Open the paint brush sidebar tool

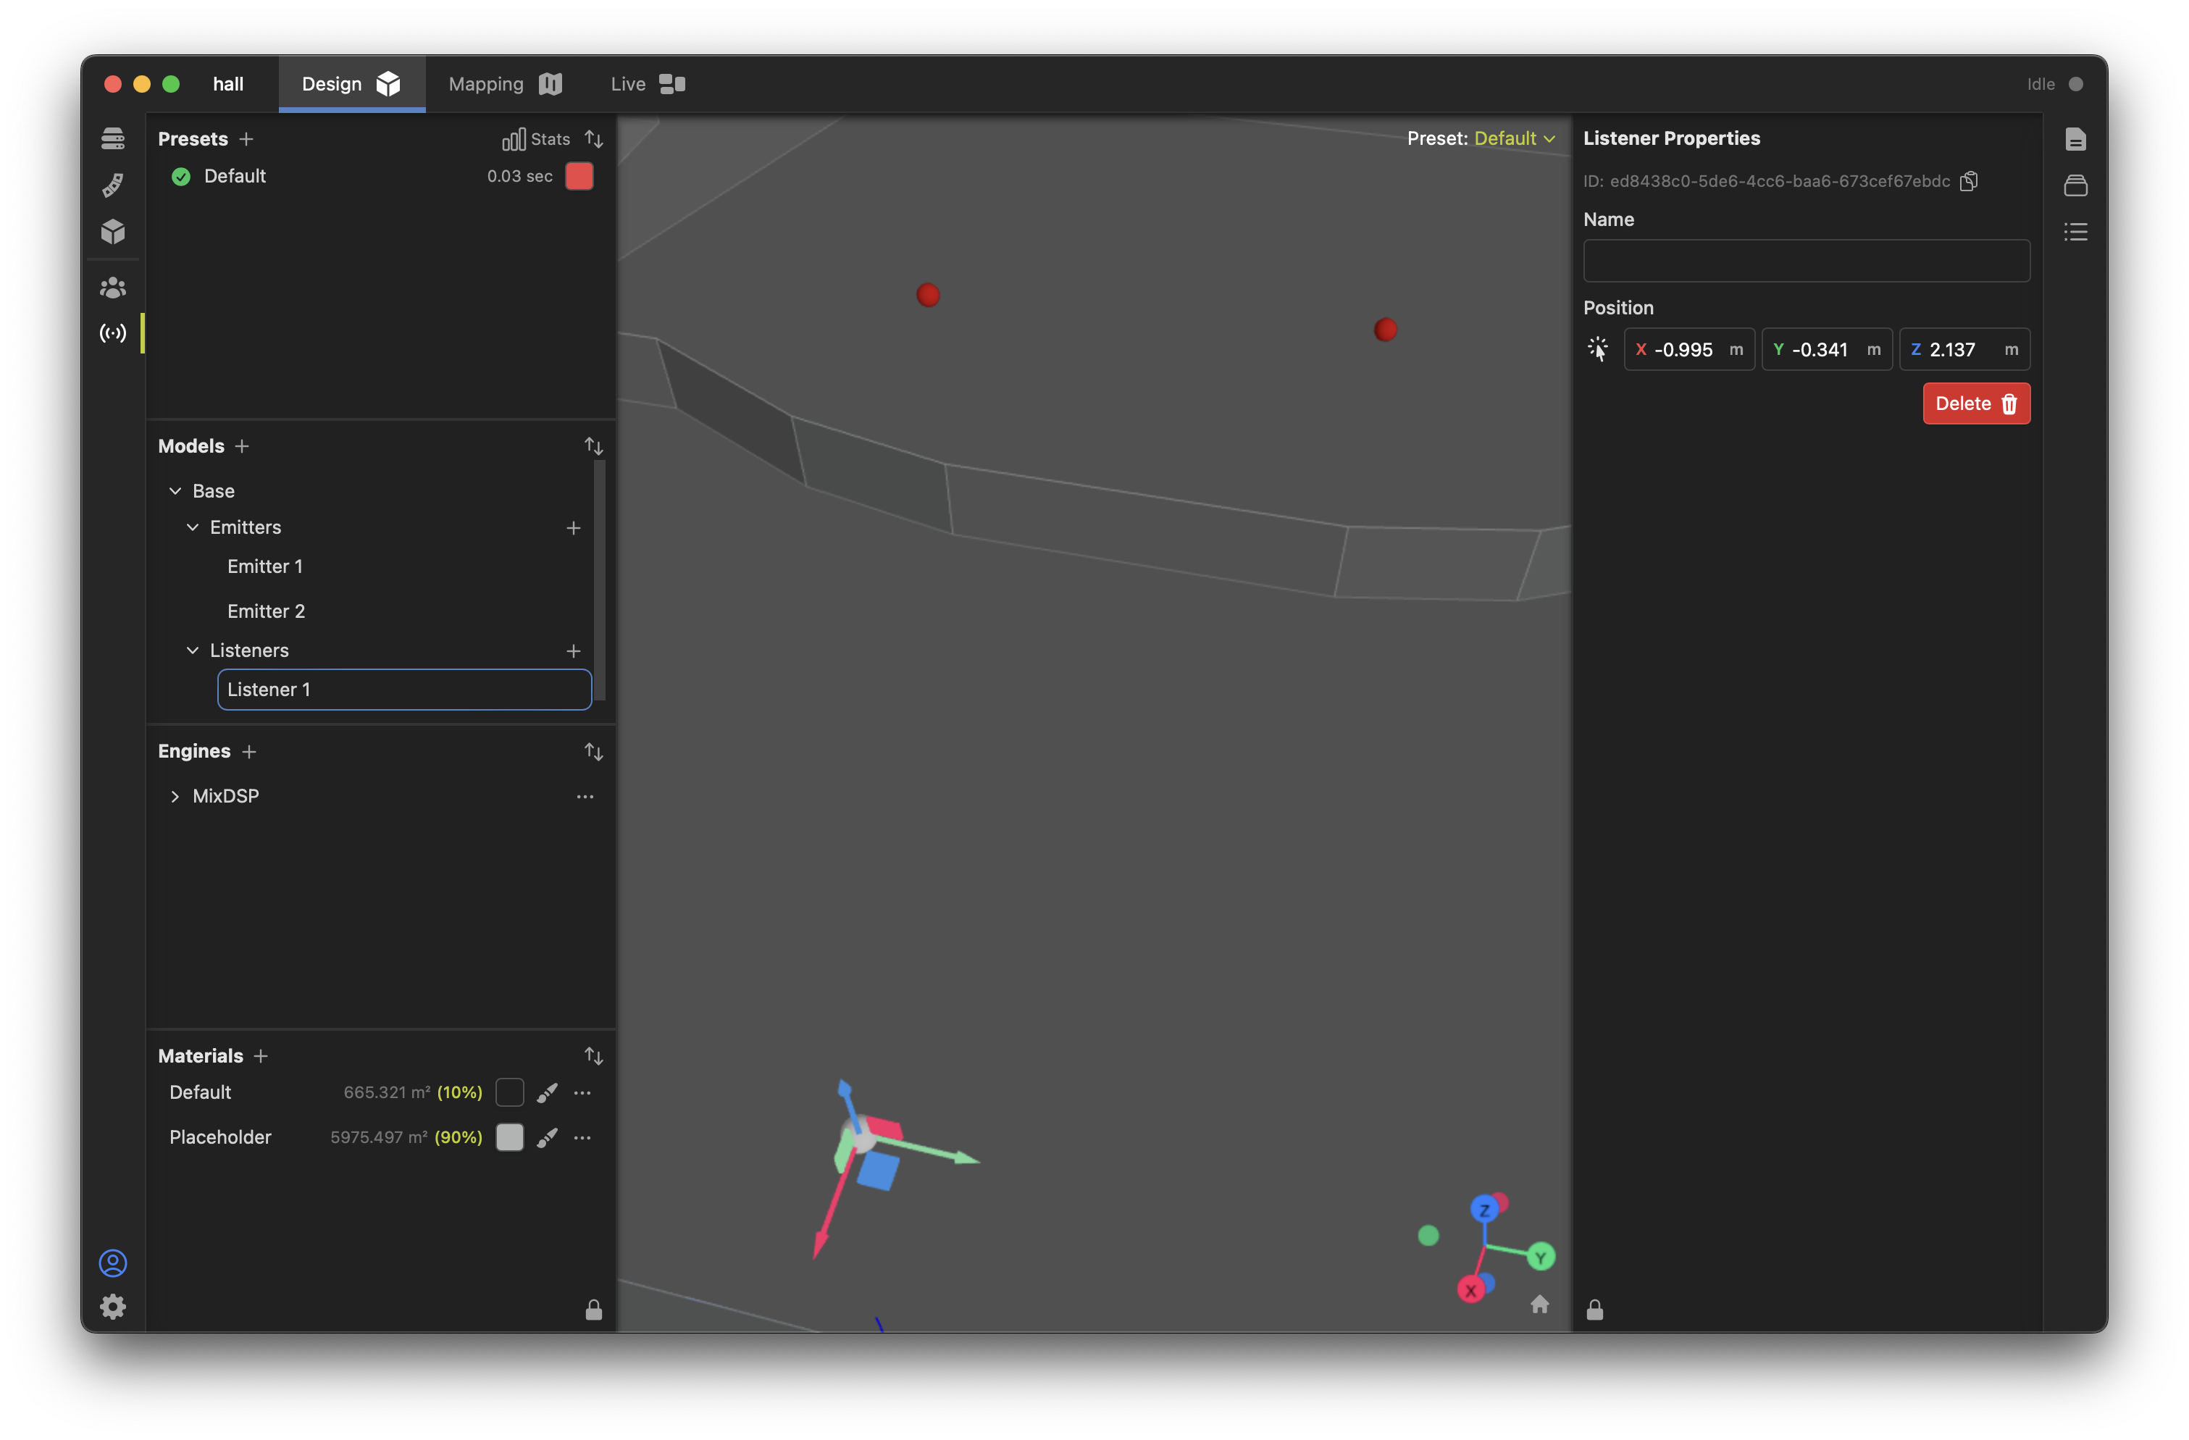(113, 185)
